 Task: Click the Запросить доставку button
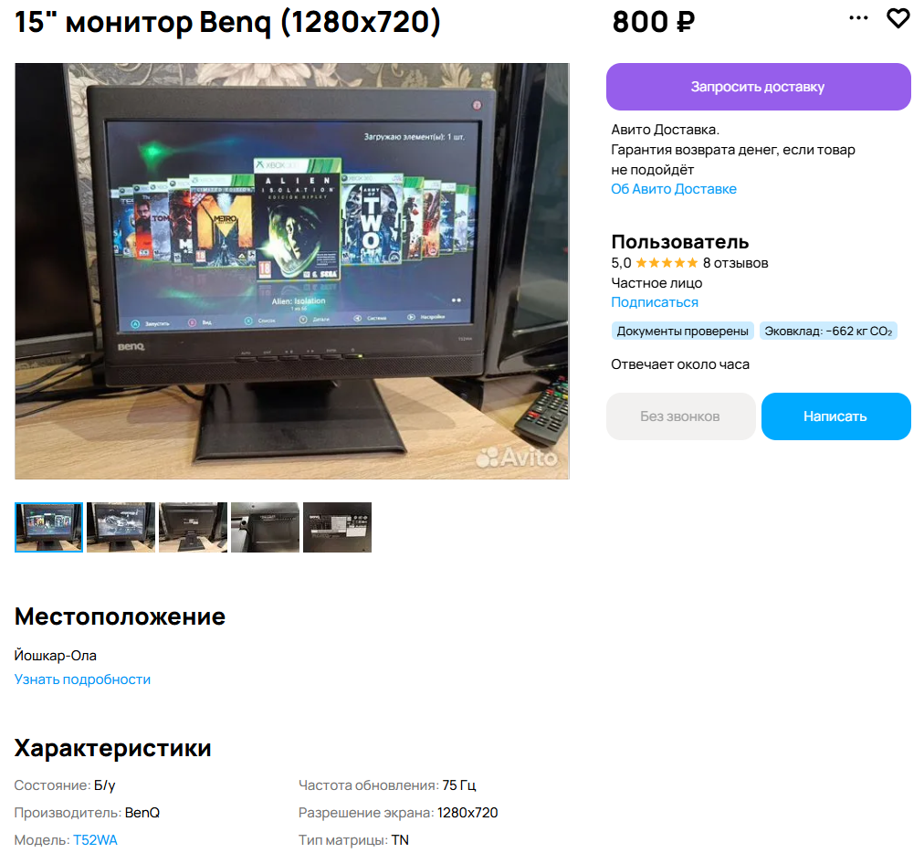tap(758, 87)
